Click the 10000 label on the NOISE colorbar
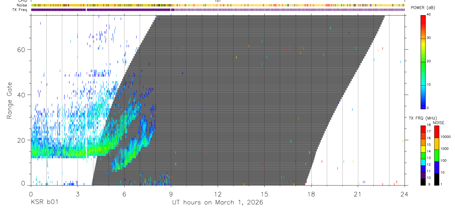This screenshot has width=455, height=210. tap(445, 137)
